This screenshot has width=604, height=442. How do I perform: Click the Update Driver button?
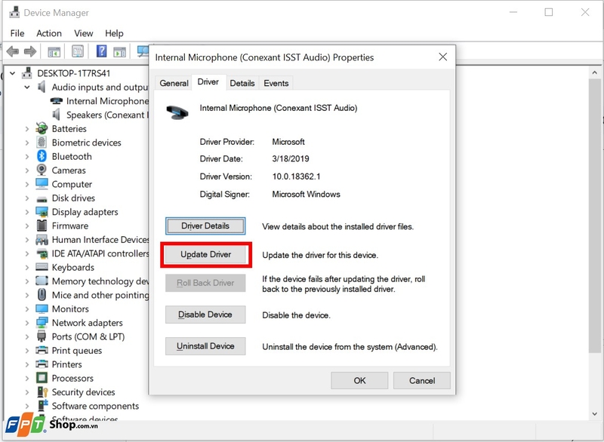click(x=205, y=254)
